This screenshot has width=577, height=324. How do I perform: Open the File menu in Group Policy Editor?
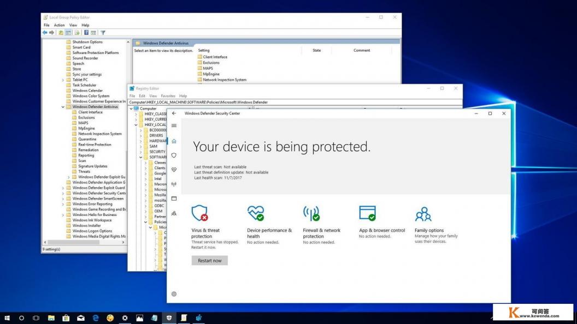(x=46, y=25)
